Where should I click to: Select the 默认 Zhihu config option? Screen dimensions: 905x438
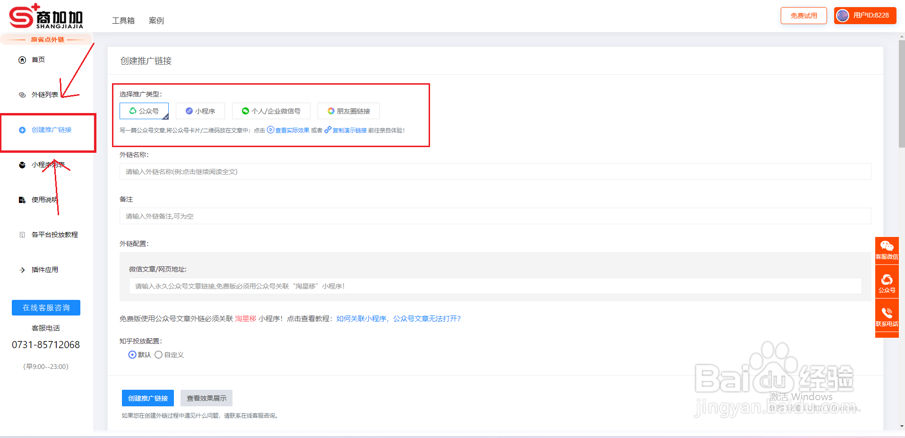132,355
